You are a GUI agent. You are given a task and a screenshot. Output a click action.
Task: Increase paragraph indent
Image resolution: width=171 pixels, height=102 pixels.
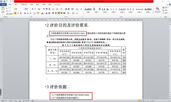(69, 9)
